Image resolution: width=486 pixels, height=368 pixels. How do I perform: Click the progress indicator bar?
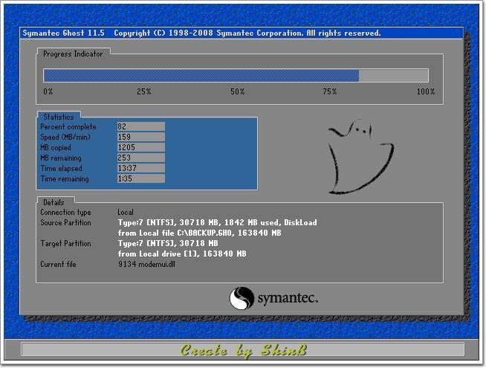[236, 75]
